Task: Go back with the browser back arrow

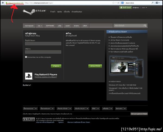Action: (x=3, y=3)
